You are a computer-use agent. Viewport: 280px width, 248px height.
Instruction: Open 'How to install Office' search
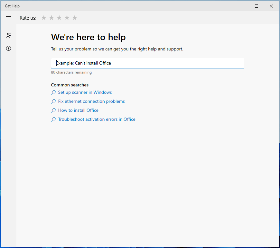[x=78, y=111]
